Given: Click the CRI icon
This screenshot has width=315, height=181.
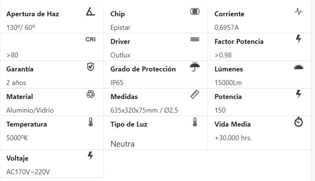Looking at the screenshot, I should click(x=91, y=39).
